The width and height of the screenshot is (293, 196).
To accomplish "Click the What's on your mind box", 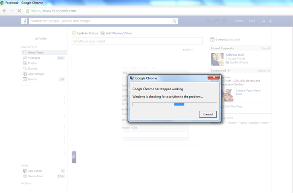I will 137,41.
